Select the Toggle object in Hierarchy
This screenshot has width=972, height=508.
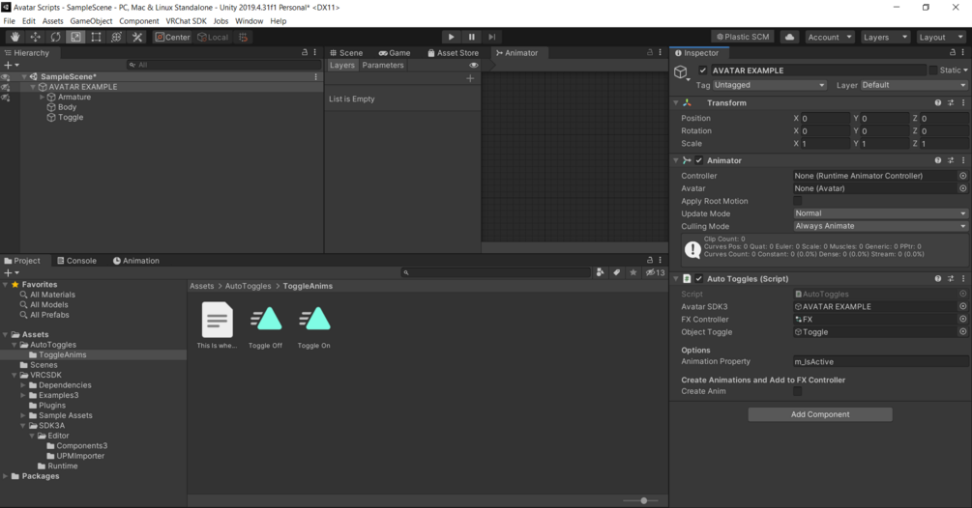(x=71, y=118)
